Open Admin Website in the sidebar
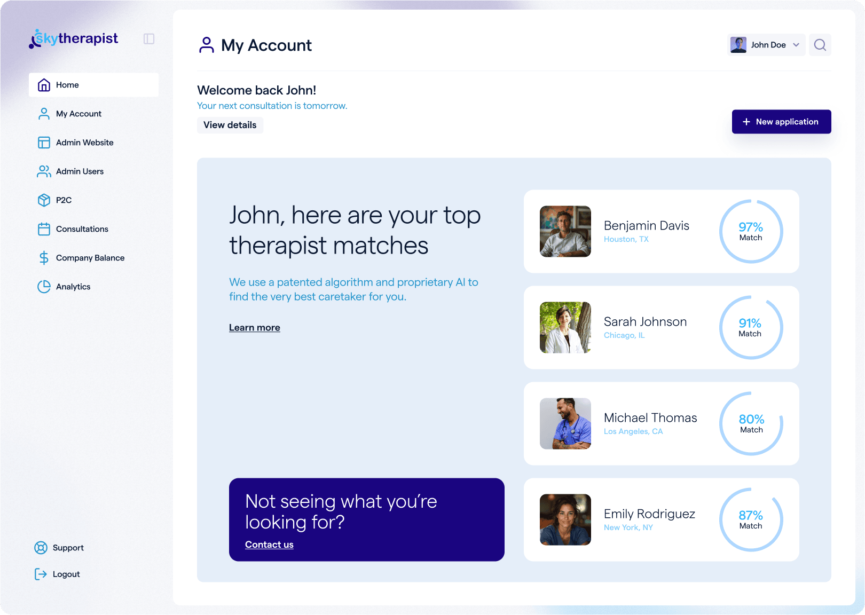865x615 pixels. [x=84, y=143]
